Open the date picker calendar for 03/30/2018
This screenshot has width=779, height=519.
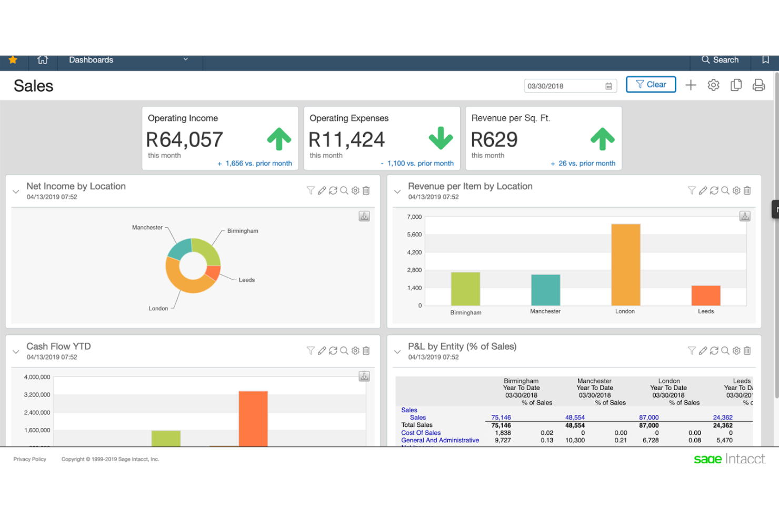pyautogui.click(x=608, y=85)
